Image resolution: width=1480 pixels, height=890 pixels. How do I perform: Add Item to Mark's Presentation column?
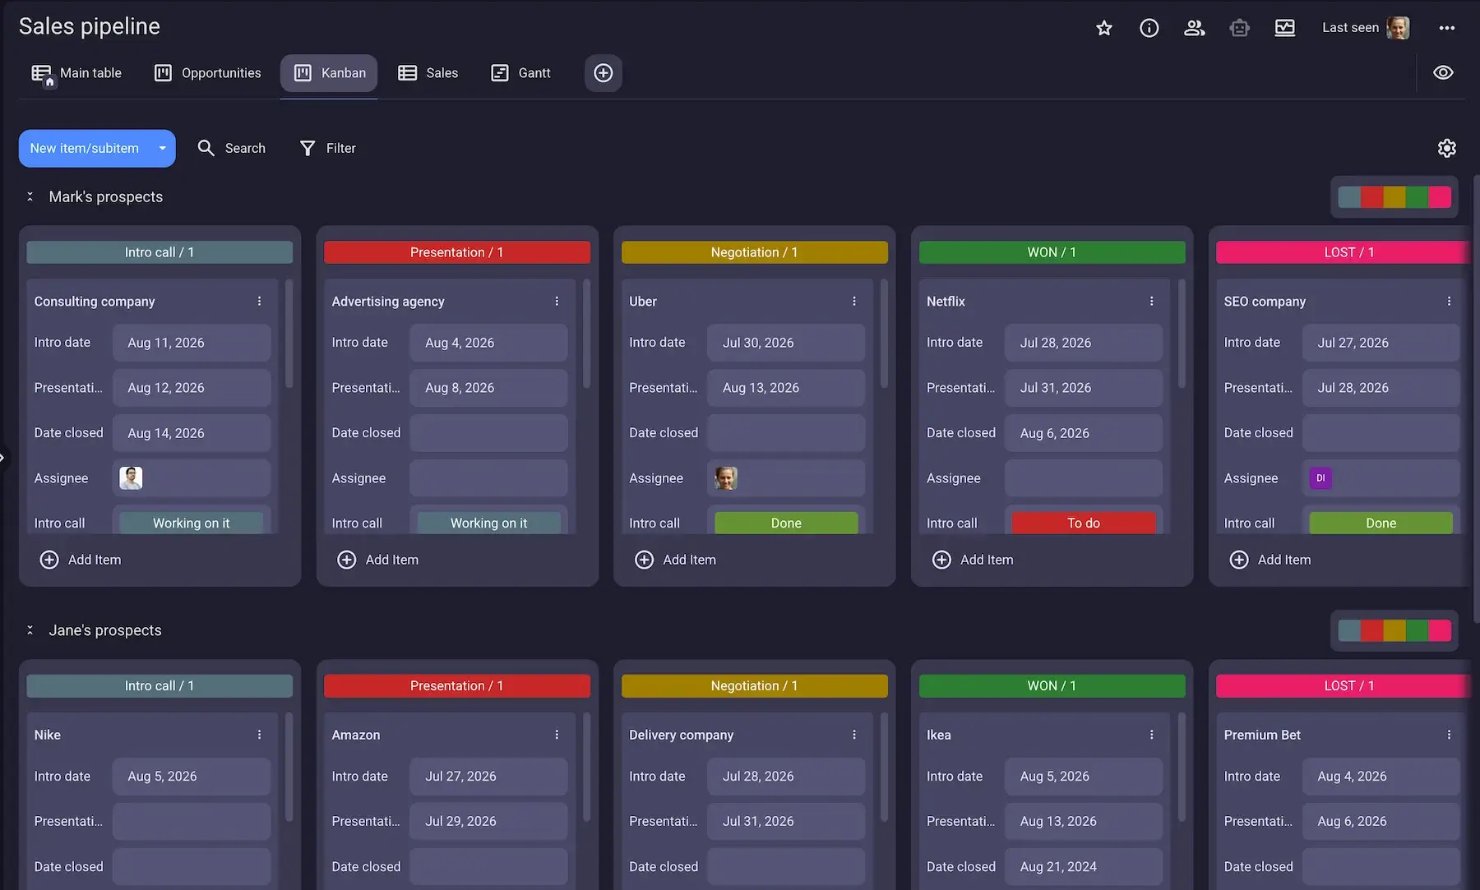(378, 560)
